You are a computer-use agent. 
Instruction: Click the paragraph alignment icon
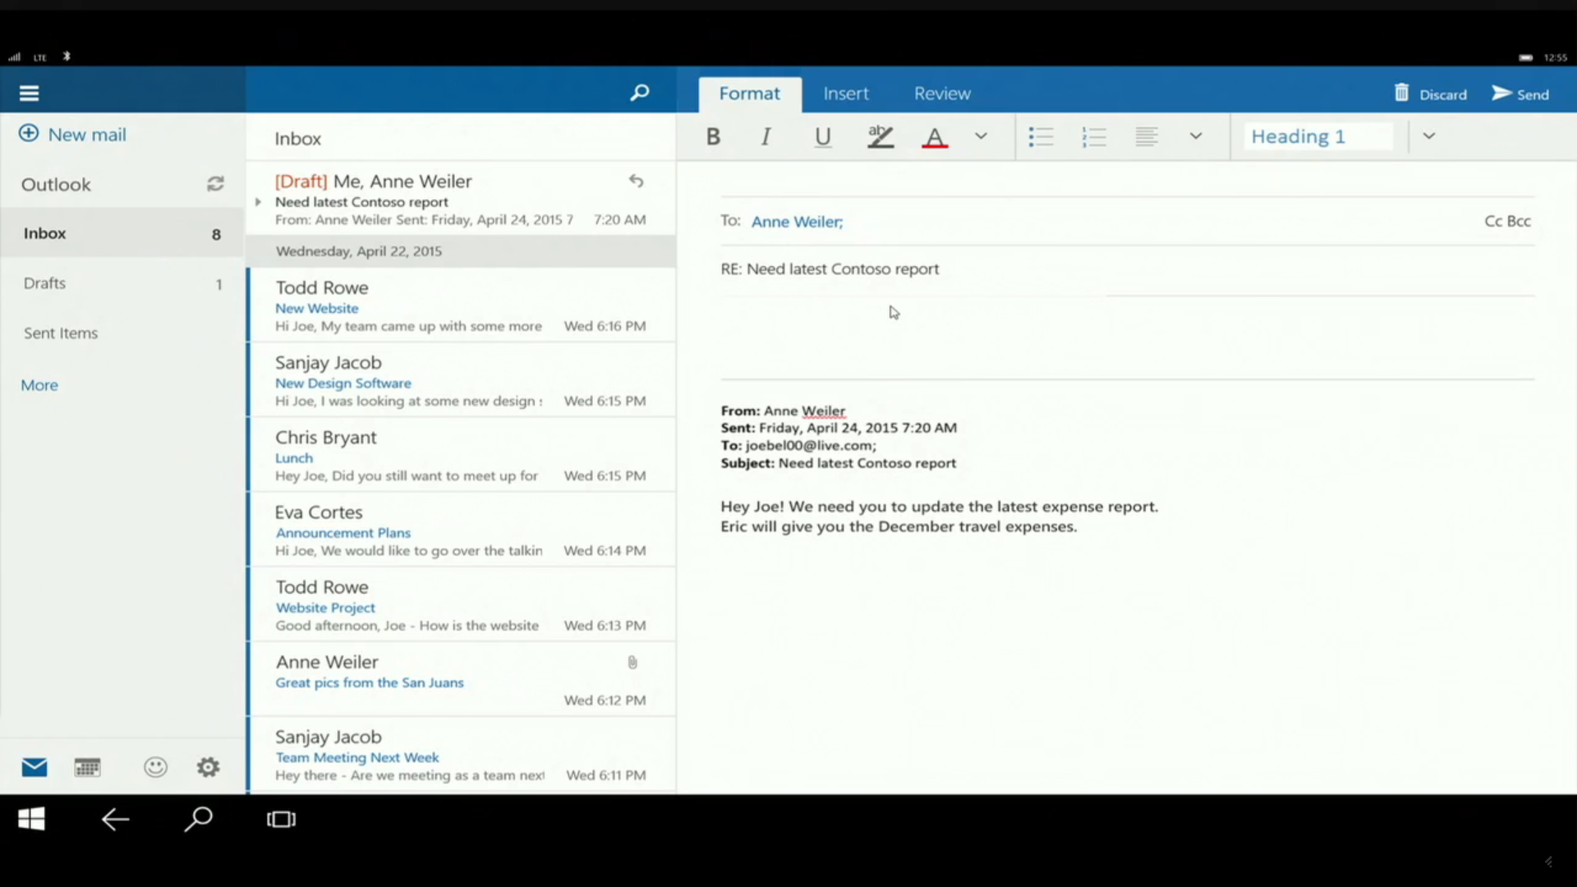point(1147,136)
